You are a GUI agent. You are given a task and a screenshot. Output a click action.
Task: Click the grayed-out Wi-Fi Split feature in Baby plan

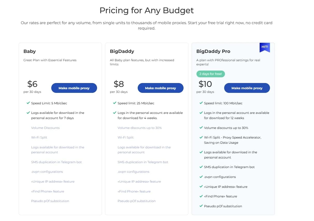point(39,137)
